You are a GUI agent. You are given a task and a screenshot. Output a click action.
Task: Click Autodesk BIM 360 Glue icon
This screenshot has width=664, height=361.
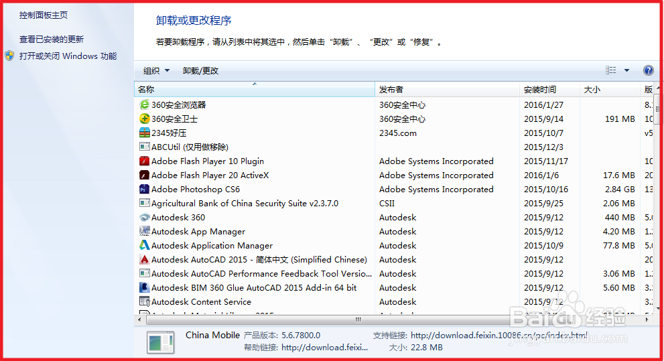click(145, 287)
